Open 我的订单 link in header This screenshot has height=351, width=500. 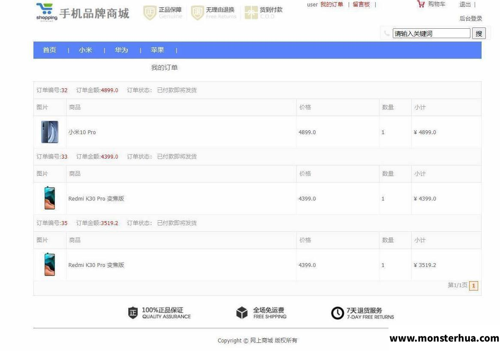331,4
